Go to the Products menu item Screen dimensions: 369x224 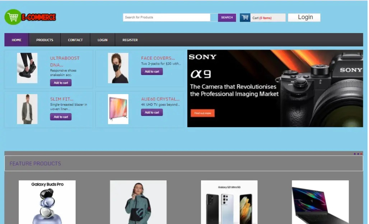coord(45,40)
